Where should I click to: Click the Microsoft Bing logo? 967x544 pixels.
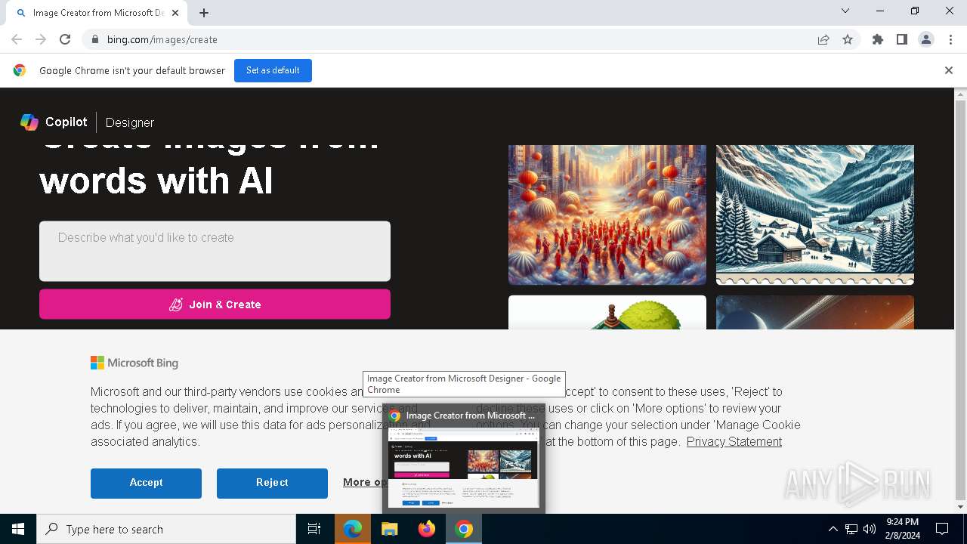(134, 363)
